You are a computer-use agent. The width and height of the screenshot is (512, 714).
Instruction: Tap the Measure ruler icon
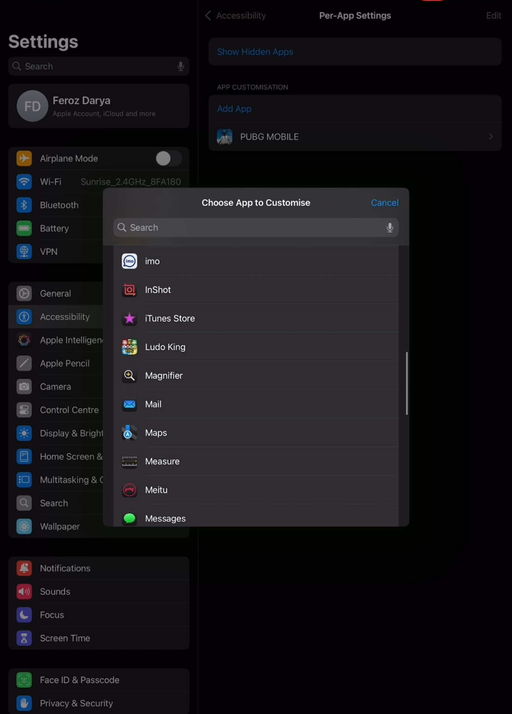(x=129, y=461)
